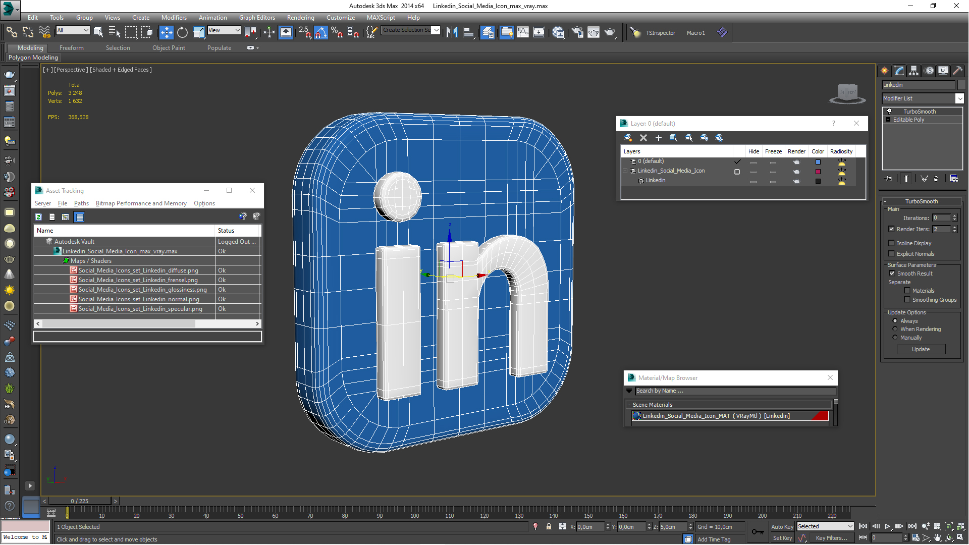Toggle the selection lock icon
The image size is (969, 545).
pyautogui.click(x=549, y=526)
